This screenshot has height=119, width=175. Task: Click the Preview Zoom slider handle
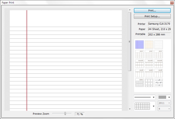tap(65, 113)
